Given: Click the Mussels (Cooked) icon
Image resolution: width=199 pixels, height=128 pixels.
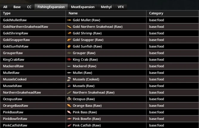Looking at the screenshot, I should (x=69, y=79).
